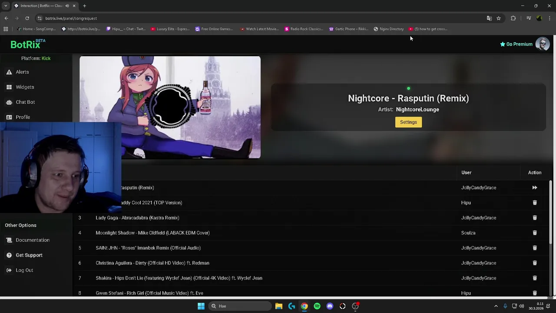The image size is (556, 313).
Task: Delete the Lady Gaga Abracadabra request
Action: (x=535, y=218)
